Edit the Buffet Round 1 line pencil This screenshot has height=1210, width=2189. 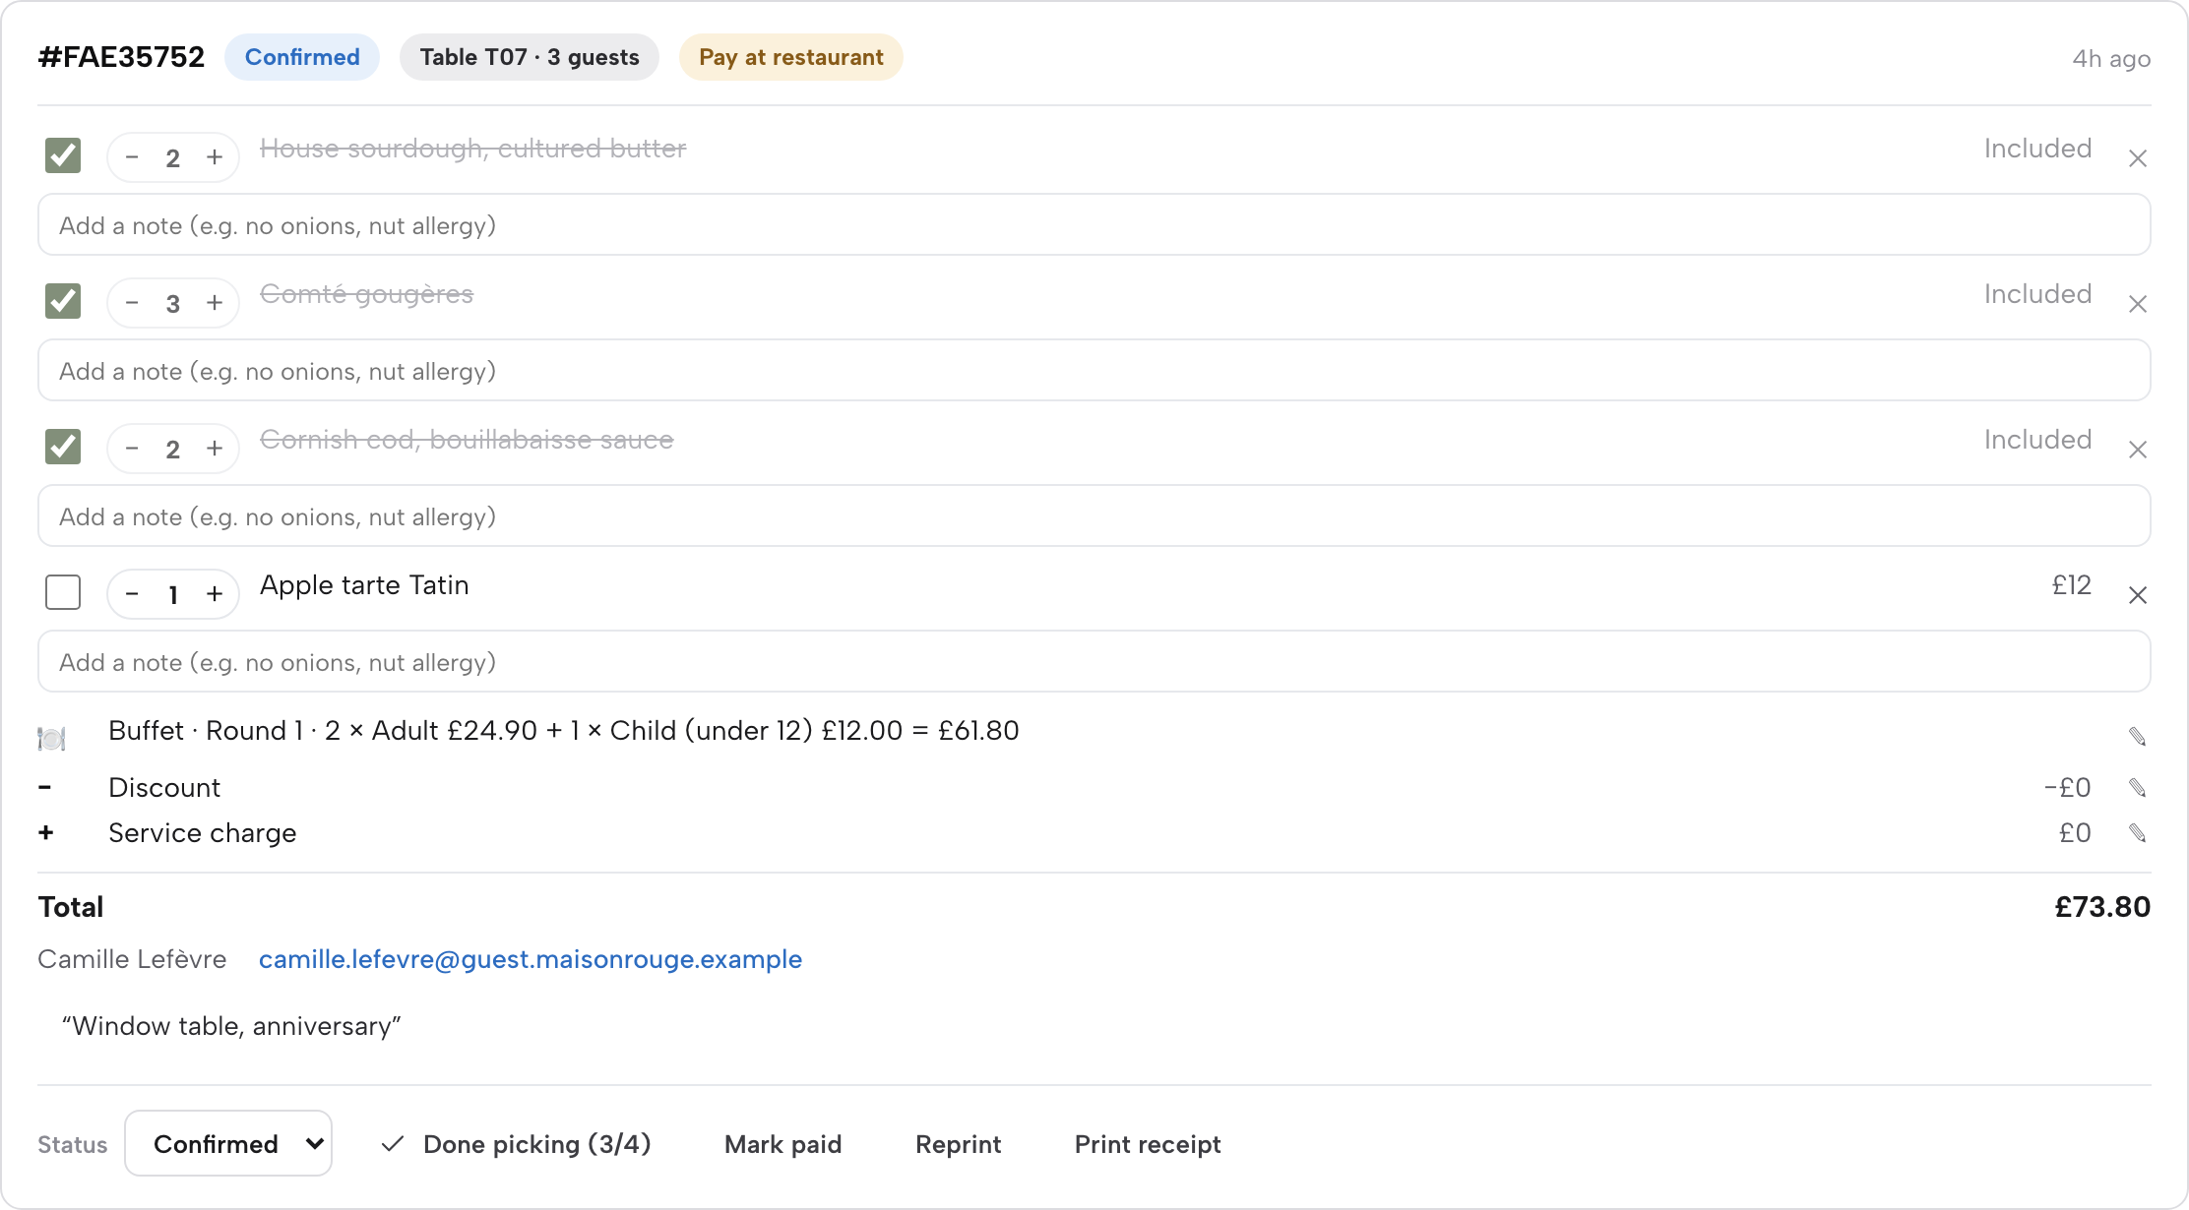click(x=2137, y=737)
